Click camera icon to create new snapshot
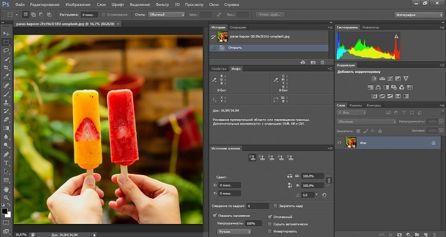 coord(313,62)
